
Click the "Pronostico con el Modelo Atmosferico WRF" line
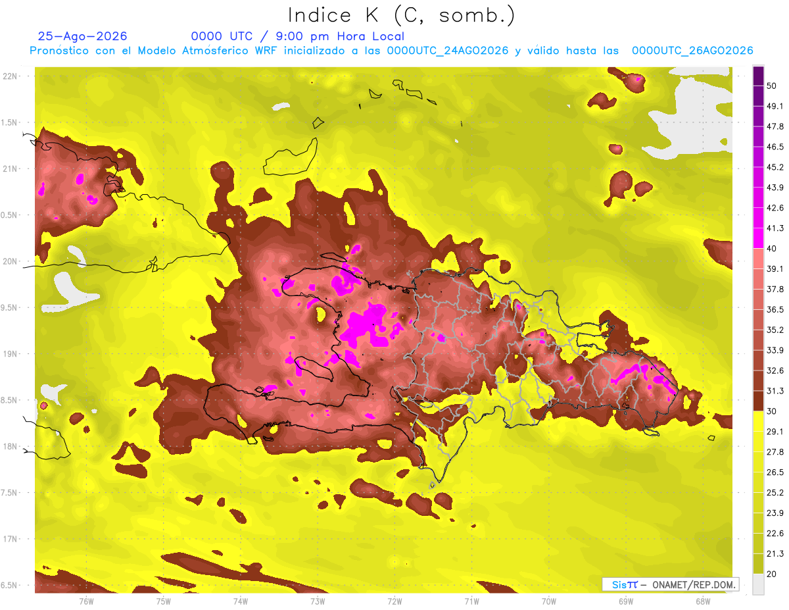point(391,51)
